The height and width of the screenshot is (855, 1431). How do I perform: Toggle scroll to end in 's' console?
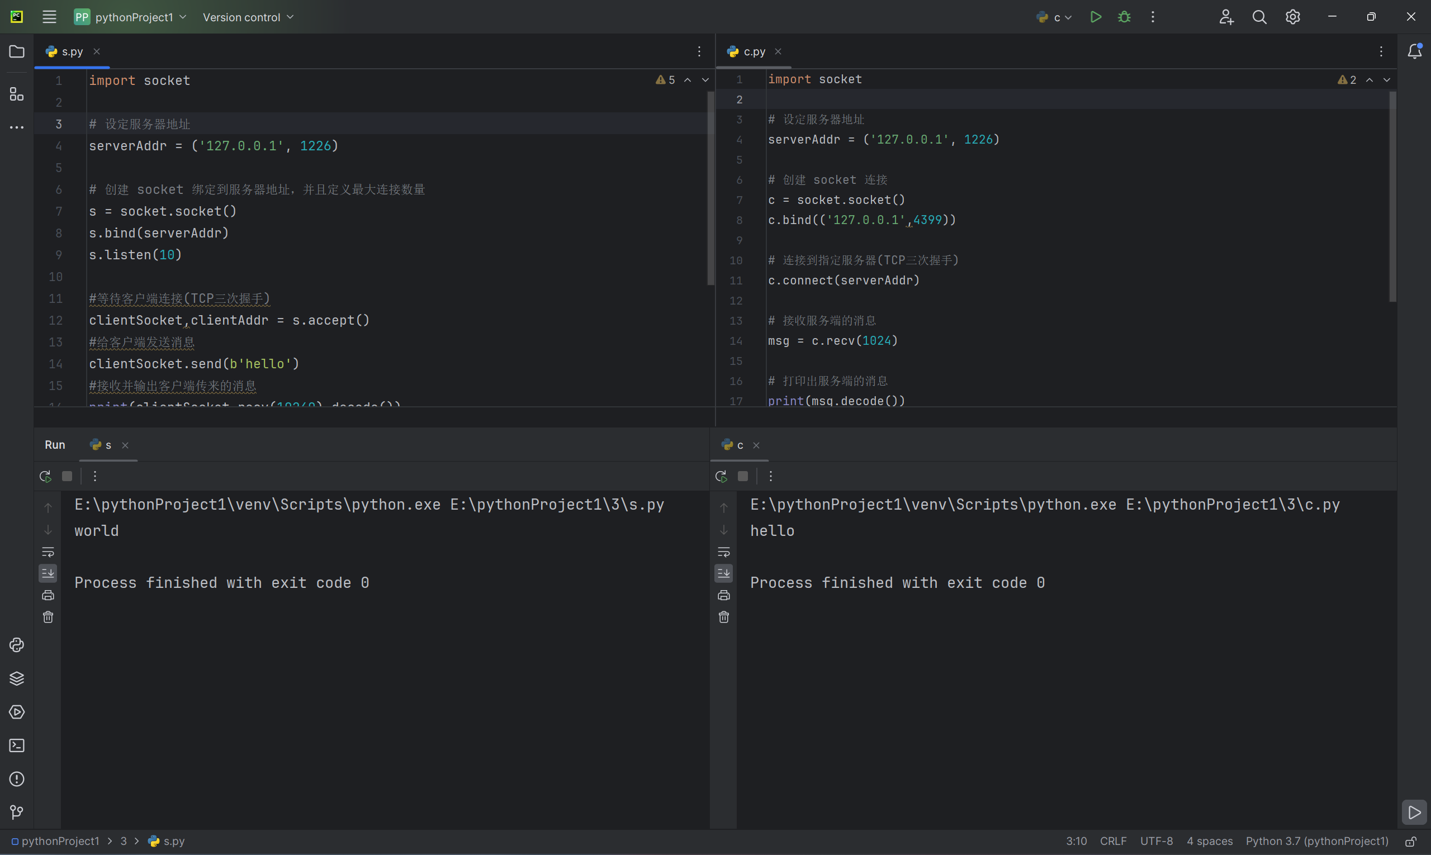[x=48, y=573]
